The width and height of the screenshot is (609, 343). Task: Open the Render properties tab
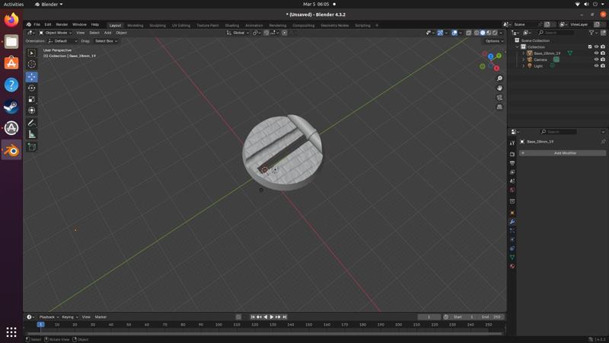(x=512, y=155)
